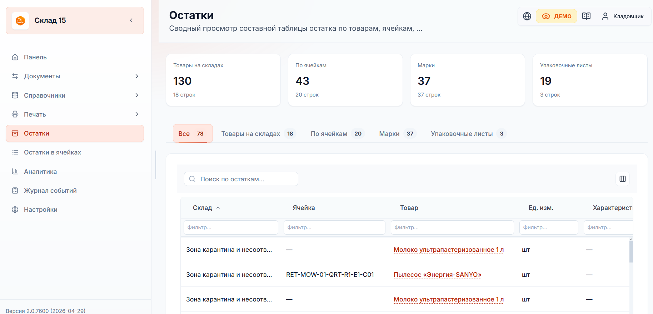Click the Товар column header
Viewport: 653px width, 314px height.
click(409, 208)
